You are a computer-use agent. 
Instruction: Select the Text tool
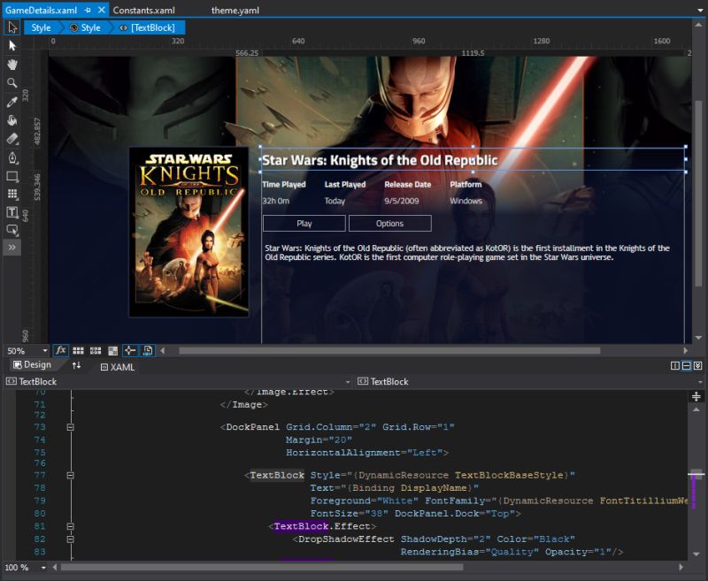(12, 212)
